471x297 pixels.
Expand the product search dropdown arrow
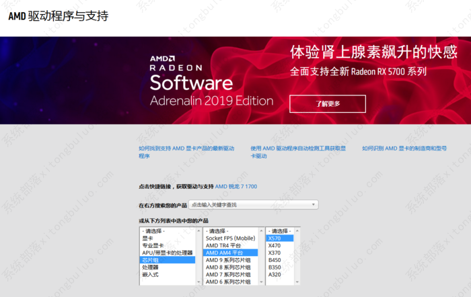click(x=314, y=204)
